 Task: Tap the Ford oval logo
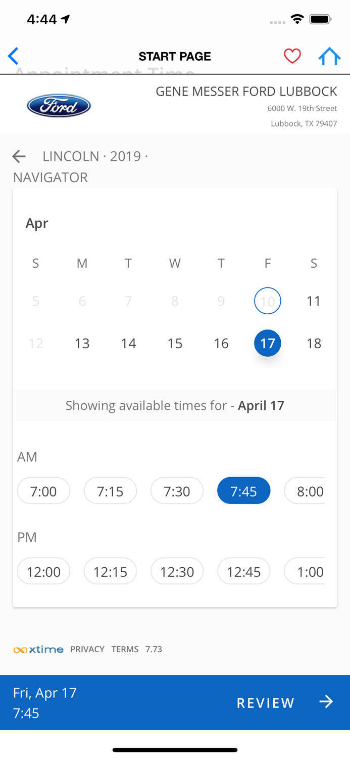pyautogui.click(x=59, y=106)
